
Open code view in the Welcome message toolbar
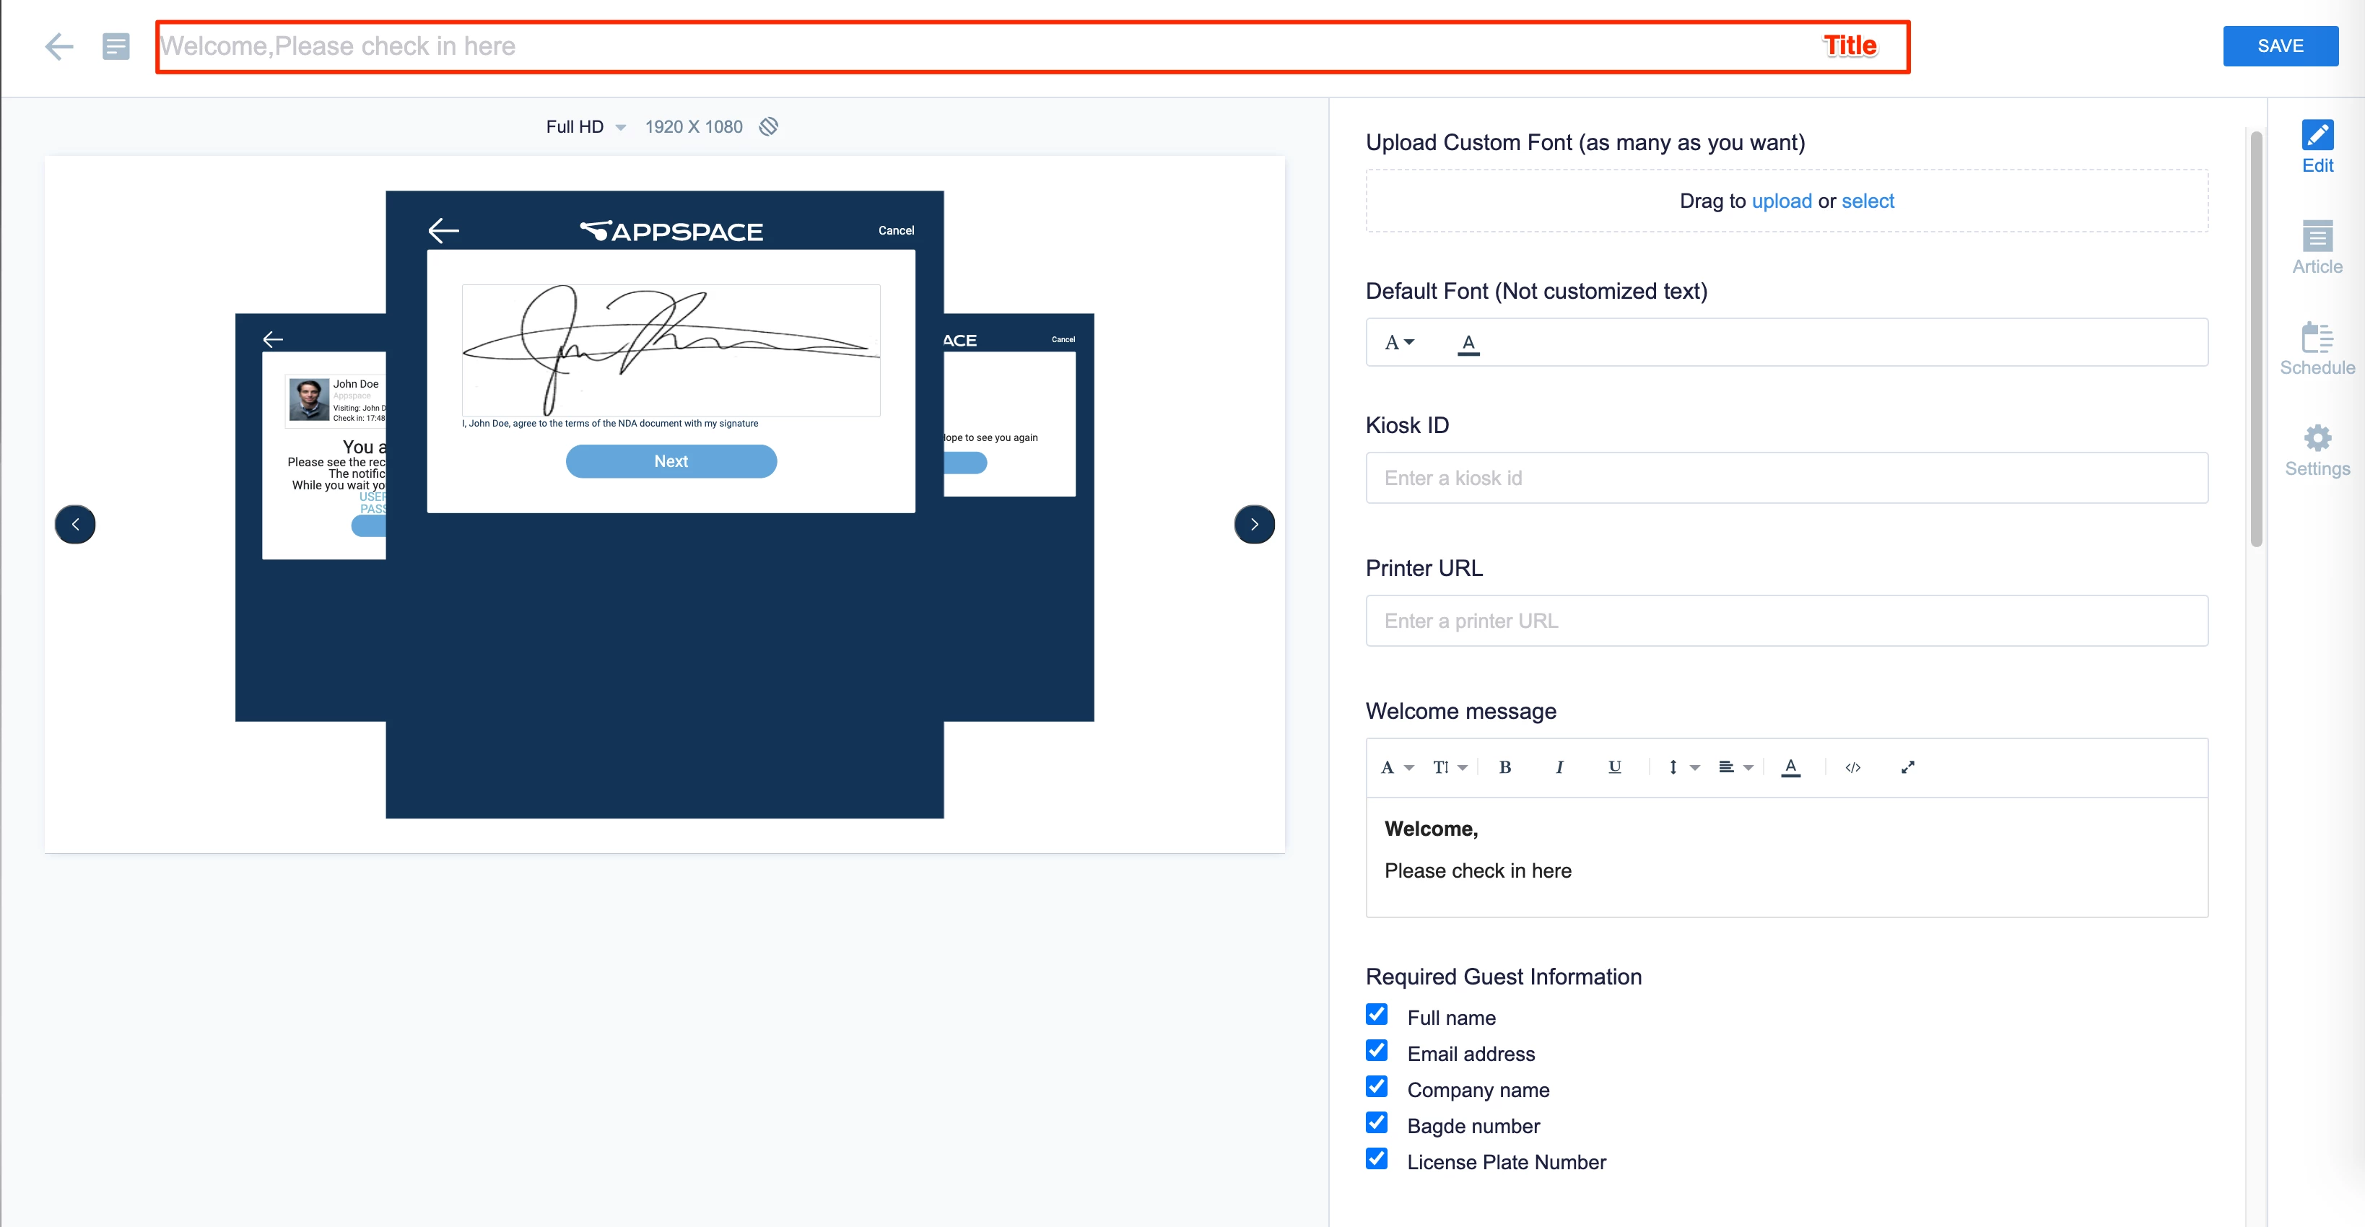coord(1852,767)
